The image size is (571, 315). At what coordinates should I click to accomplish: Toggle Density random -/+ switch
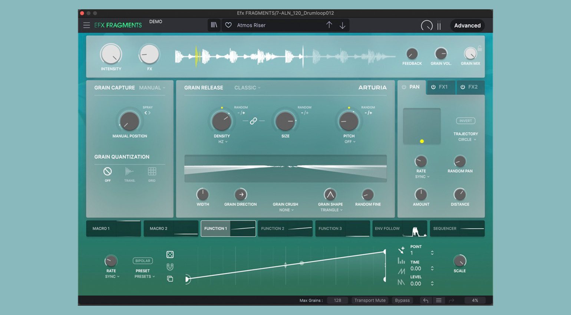(x=241, y=113)
